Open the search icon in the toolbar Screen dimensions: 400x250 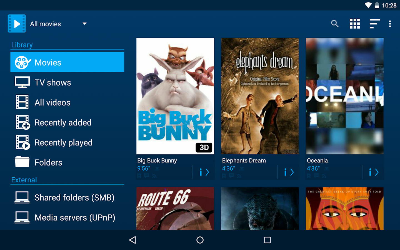click(x=335, y=24)
